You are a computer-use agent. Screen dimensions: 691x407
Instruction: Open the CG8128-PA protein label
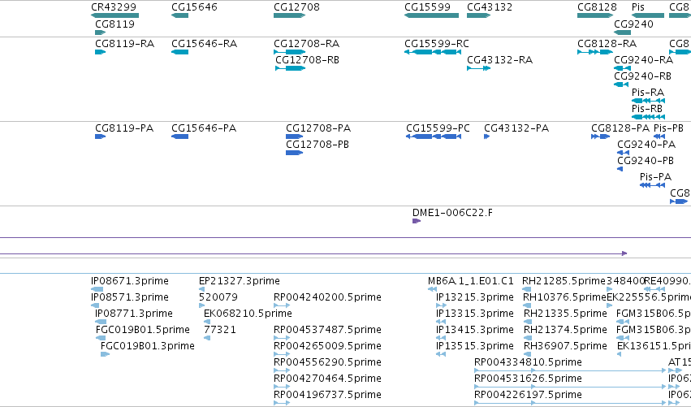(620, 128)
